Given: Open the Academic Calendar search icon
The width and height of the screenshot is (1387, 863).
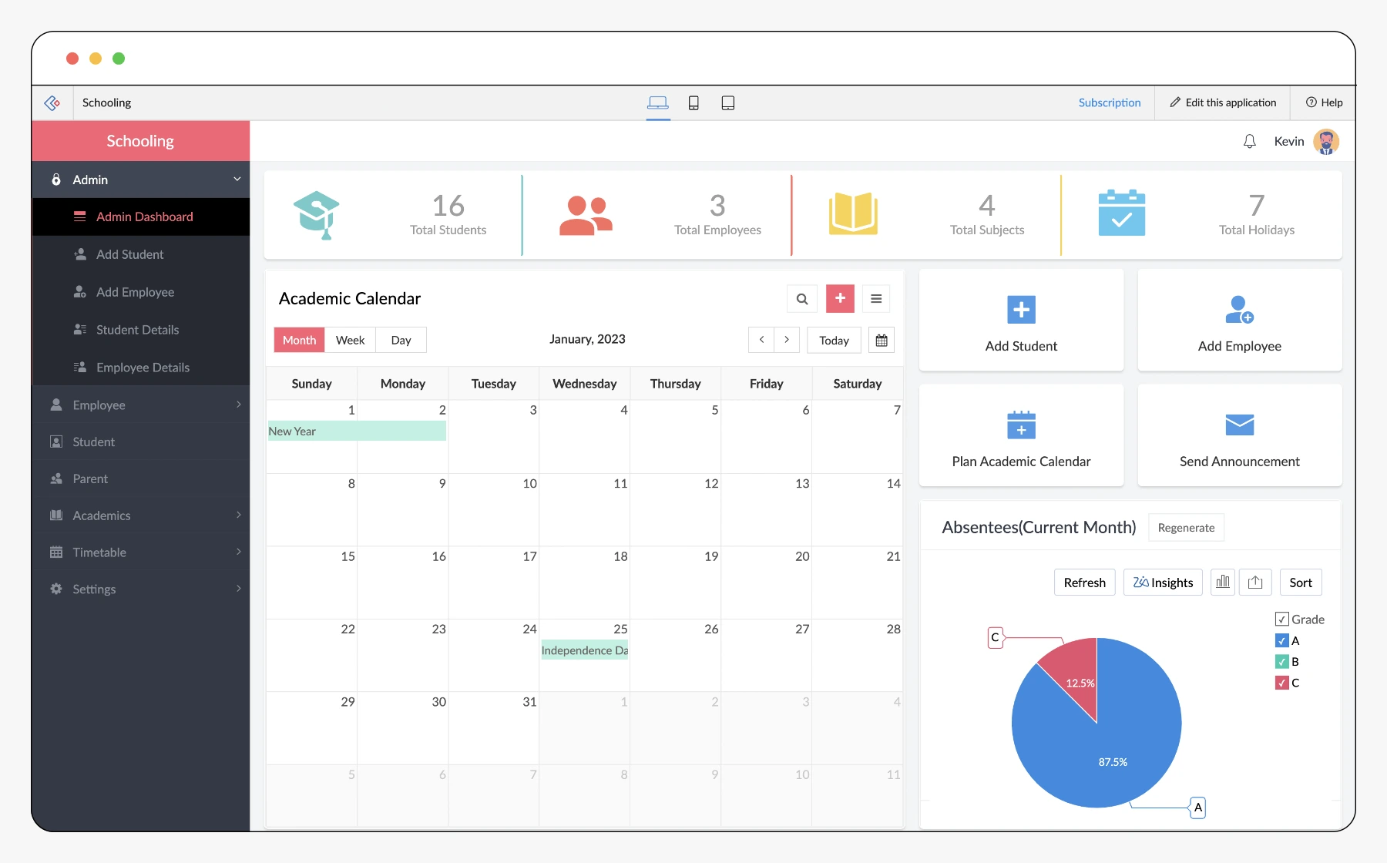Looking at the screenshot, I should [x=801, y=298].
